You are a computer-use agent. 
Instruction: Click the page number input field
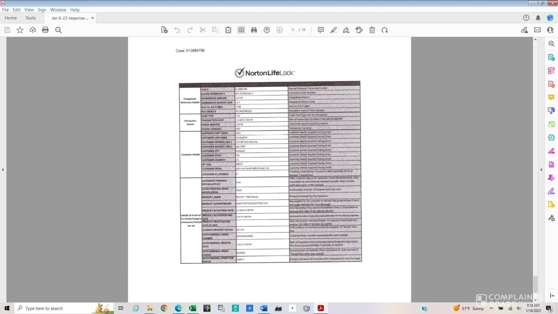click(292, 30)
